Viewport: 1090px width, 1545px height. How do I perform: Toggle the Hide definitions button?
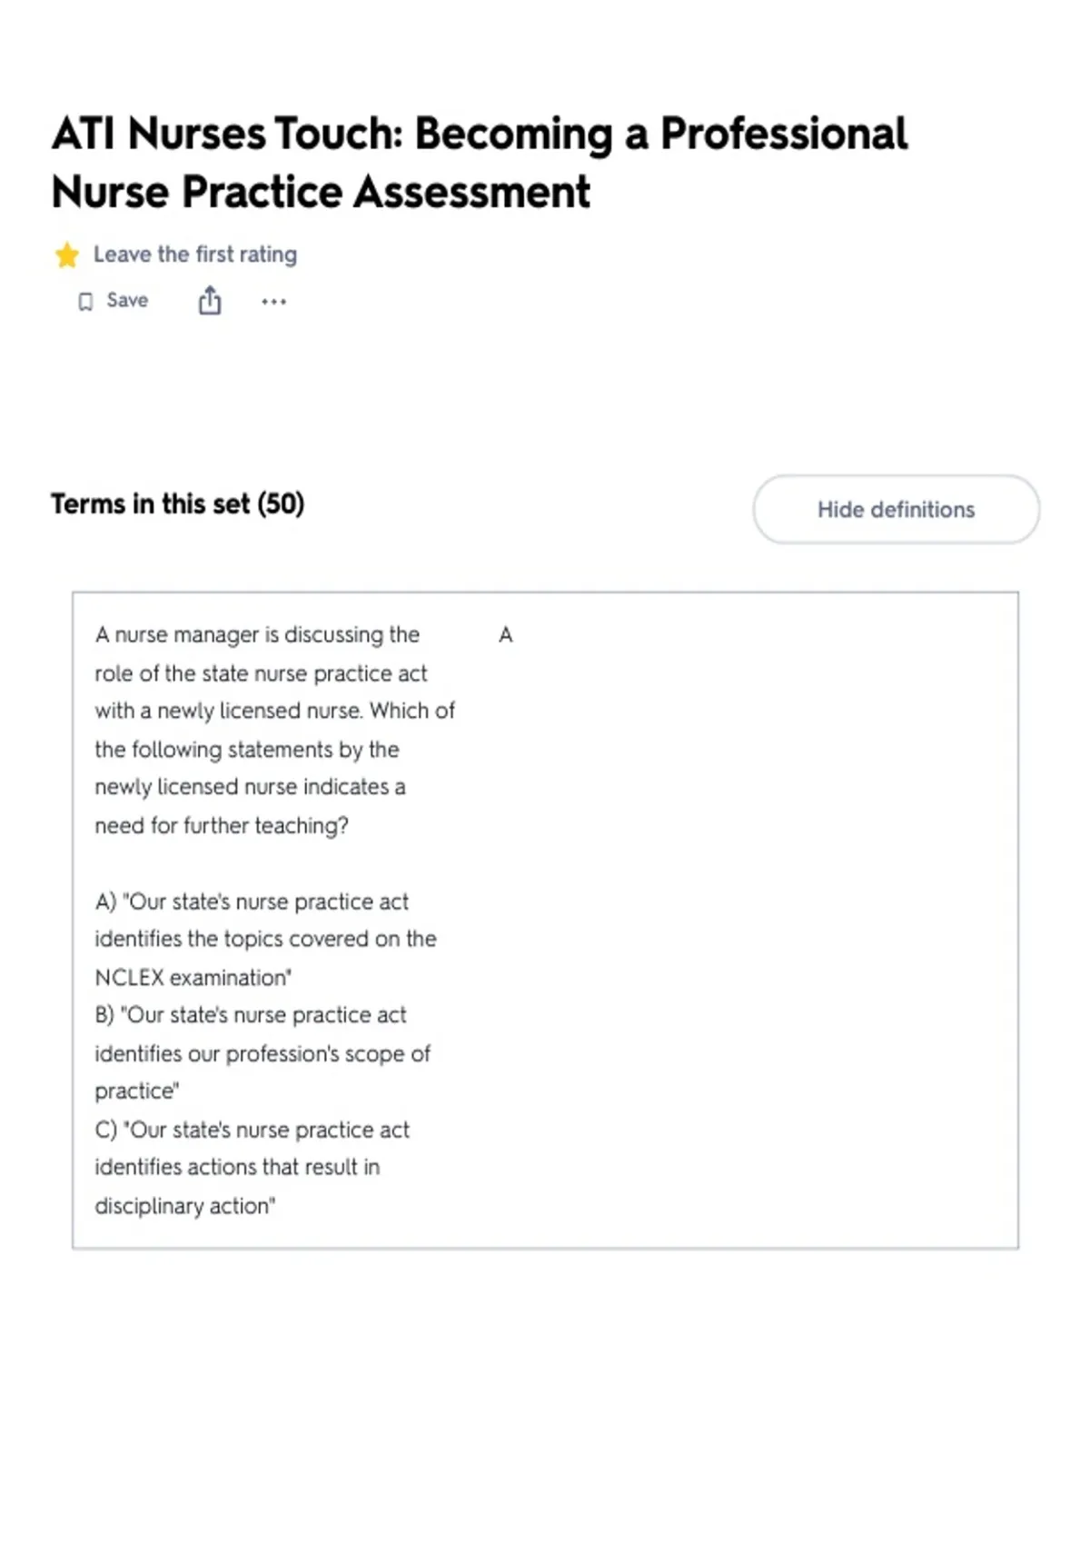(x=896, y=509)
